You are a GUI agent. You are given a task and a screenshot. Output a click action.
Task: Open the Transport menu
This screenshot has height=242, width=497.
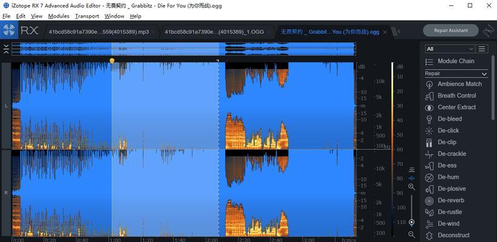pyautogui.click(x=87, y=16)
